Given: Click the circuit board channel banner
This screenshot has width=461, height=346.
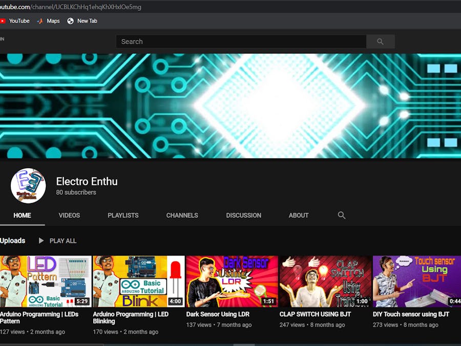Looking at the screenshot, I should point(230,106).
